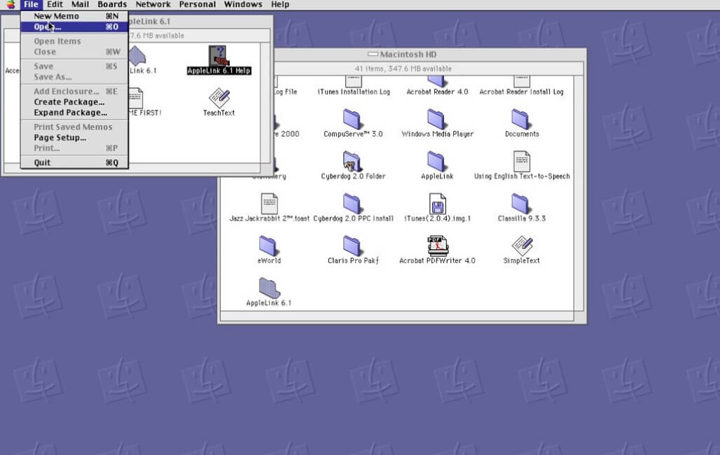The image size is (720, 455).
Task: Open the AppleLink folder in Macintosh HD
Action: 436,161
